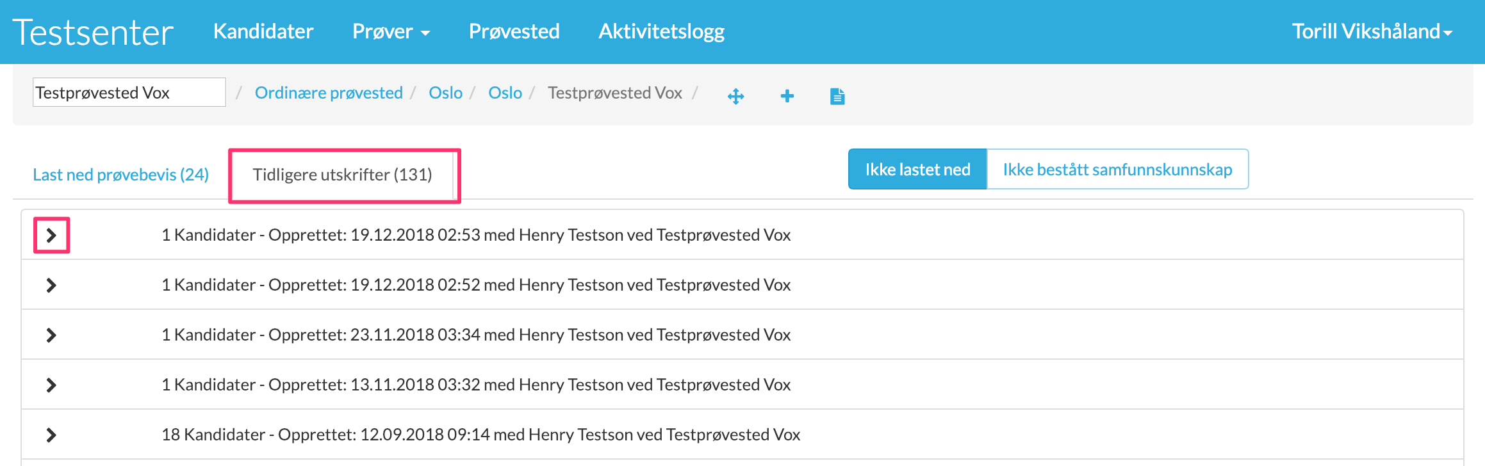Expand the 13.11.2018 03:32 printout row
Screen dimensions: 1485x466
(x=51, y=385)
